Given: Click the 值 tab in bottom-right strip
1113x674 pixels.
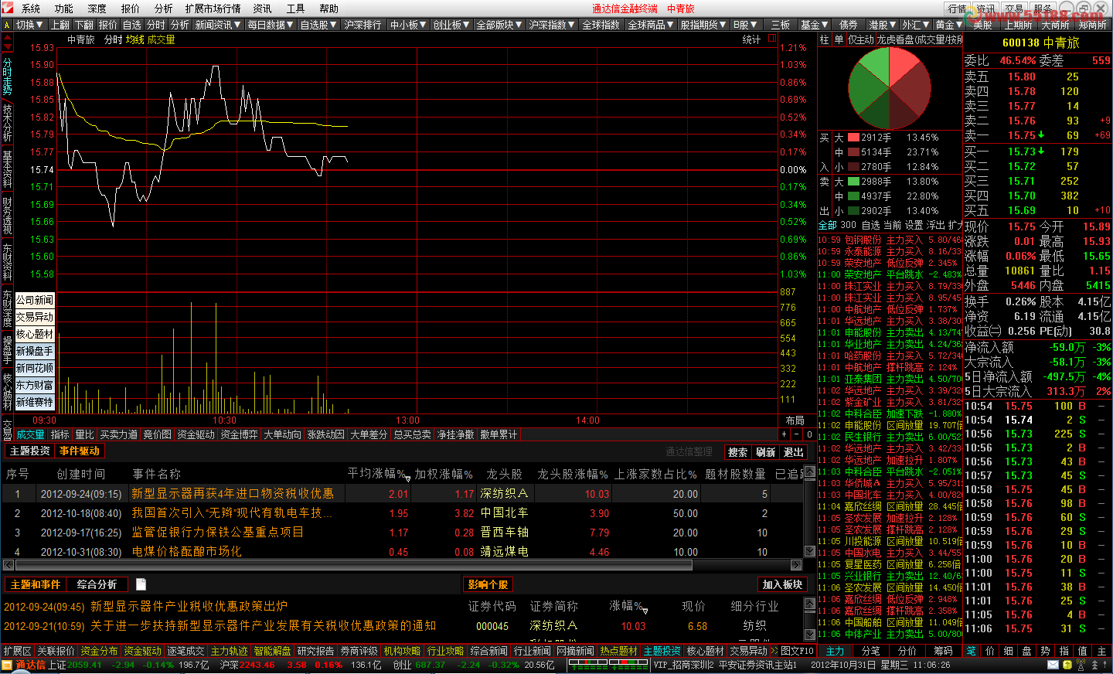Looking at the screenshot, I should point(1083,652).
